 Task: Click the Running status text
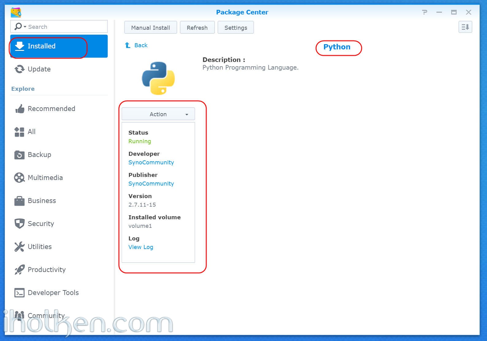(x=140, y=141)
